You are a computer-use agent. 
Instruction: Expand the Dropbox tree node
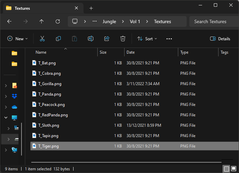click(x=6, y=97)
